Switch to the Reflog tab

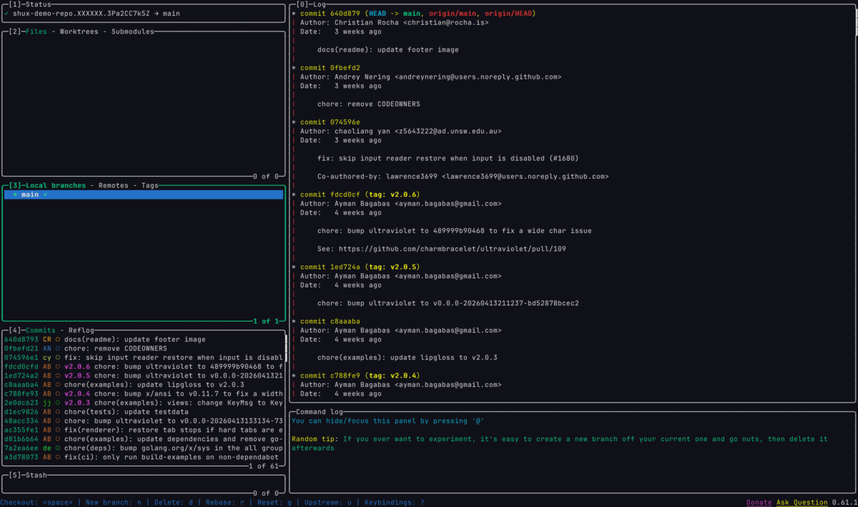[82, 330]
